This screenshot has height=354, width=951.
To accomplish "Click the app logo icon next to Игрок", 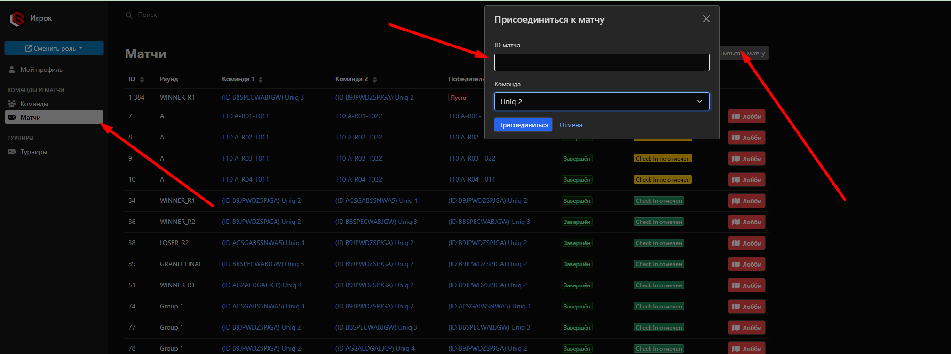I will (17, 19).
